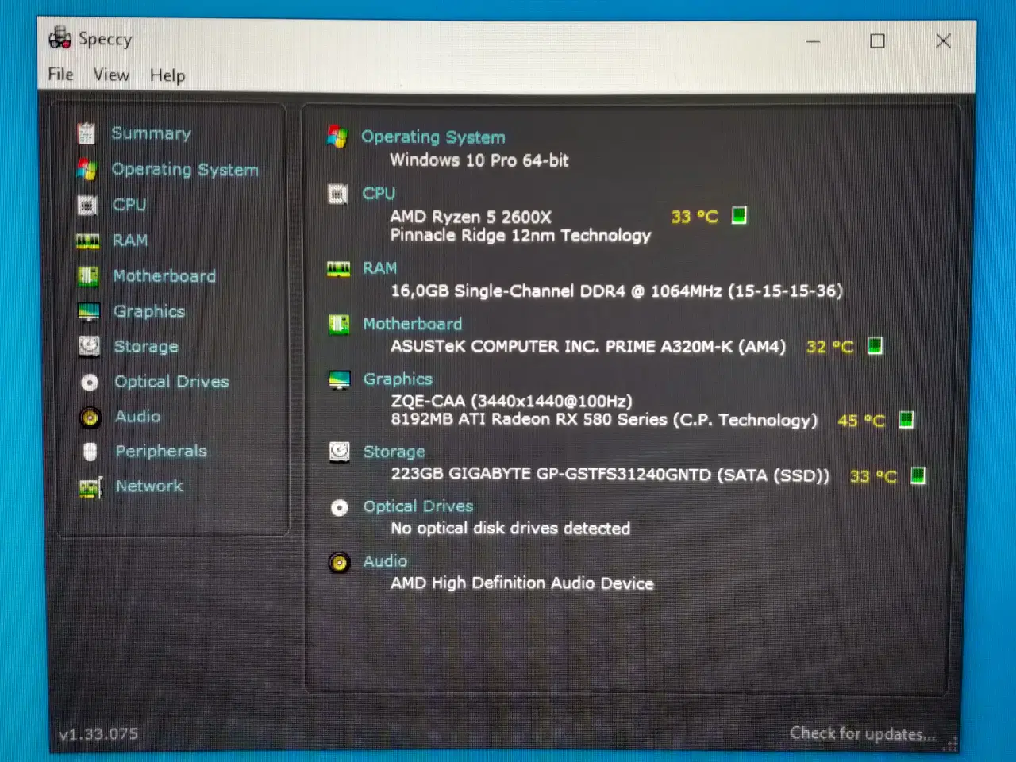Click the RAM icon in summary panel

[x=339, y=269]
